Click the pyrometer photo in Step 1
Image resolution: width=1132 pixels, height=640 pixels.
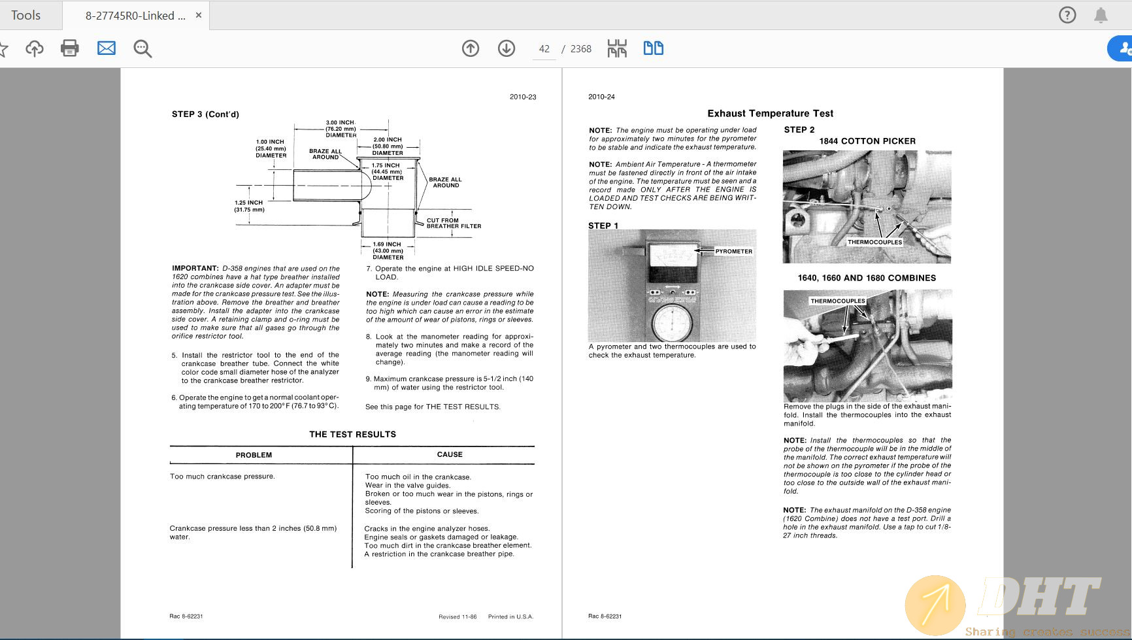point(672,286)
